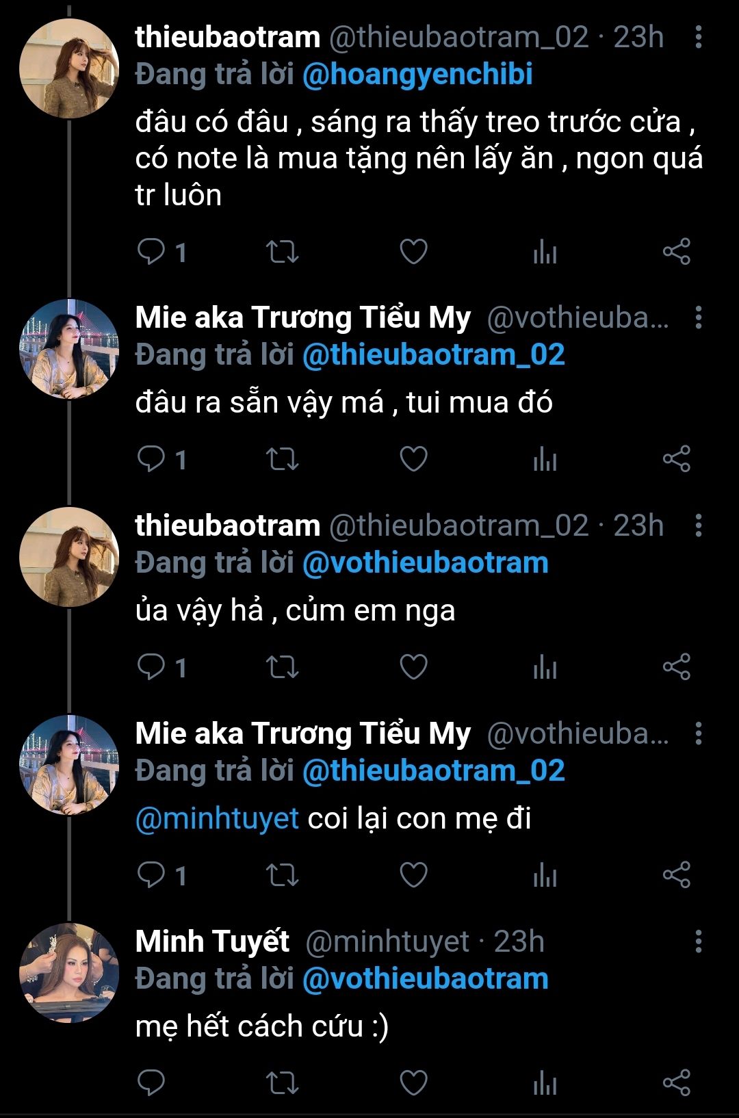
Task: Retweet the "đâu có đâu" tweet
Action: click(282, 252)
